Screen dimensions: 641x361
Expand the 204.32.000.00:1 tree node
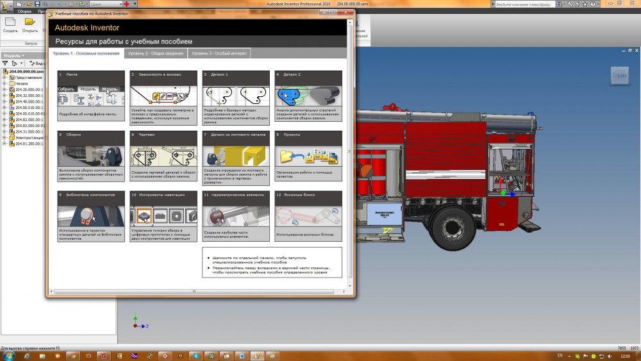[x=4, y=96]
